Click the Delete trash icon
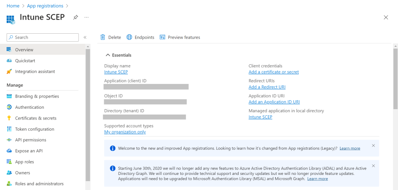The image size is (398, 190). click(x=103, y=37)
